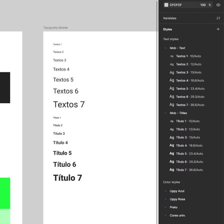Screen dimensions: 224x224
Task: Select the Tipografia Mobile frame label
Action: click(55, 28)
